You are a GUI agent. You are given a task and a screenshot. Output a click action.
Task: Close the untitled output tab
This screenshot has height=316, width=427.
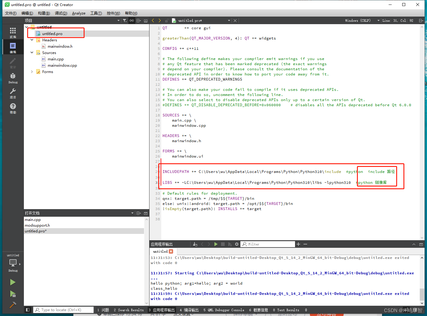click(171, 251)
